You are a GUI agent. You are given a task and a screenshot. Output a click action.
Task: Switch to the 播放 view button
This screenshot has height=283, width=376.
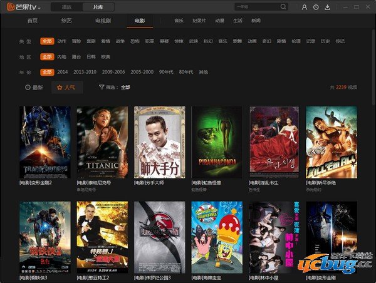point(66,7)
